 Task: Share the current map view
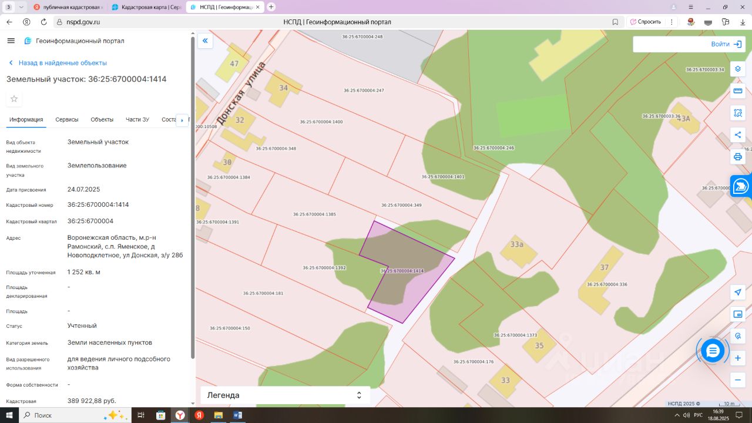738,135
